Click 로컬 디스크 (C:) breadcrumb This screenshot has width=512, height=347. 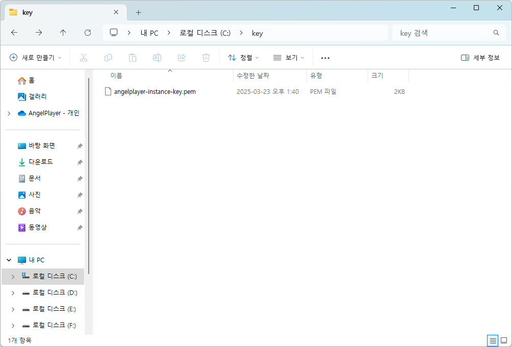[x=205, y=33]
